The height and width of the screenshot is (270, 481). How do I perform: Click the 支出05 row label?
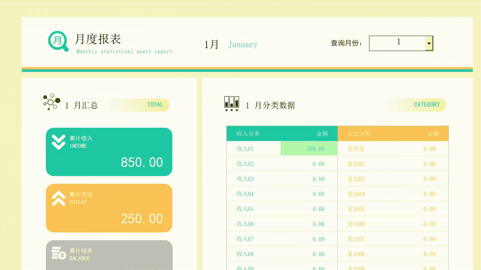coord(356,209)
